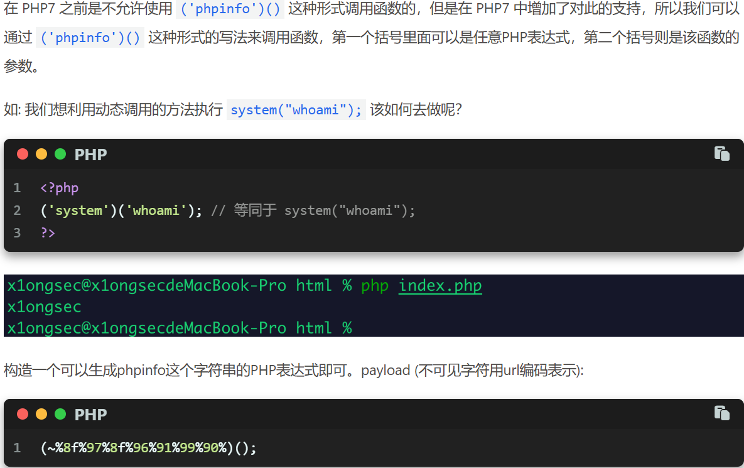This screenshot has width=744, height=468.
Task: Click red dot on payload PHP block
Action: pos(23,414)
